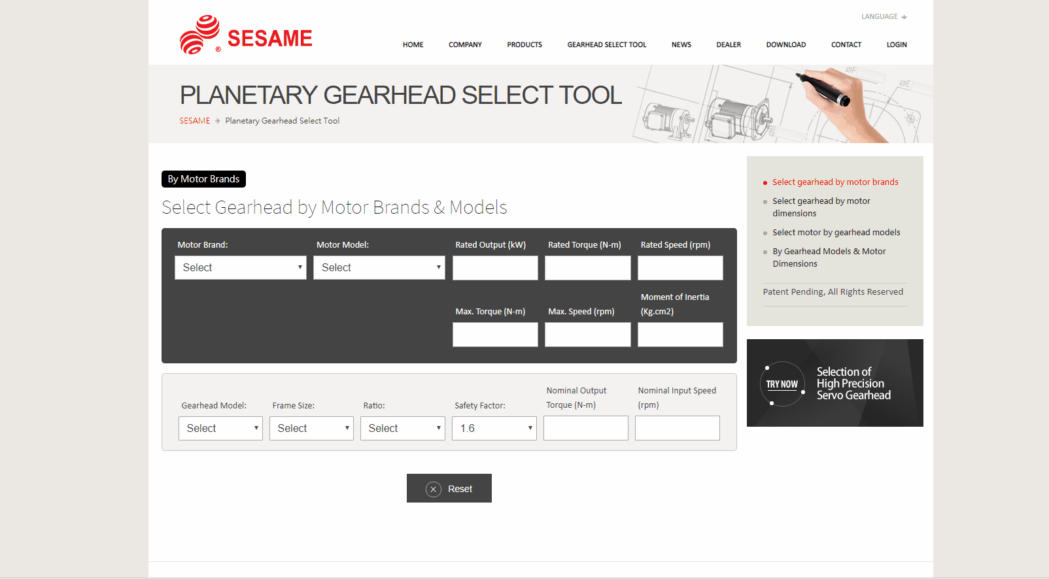This screenshot has width=1049, height=579.
Task: Click Selection of High Precision Servo Gearhead banner
Action: tap(835, 383)
